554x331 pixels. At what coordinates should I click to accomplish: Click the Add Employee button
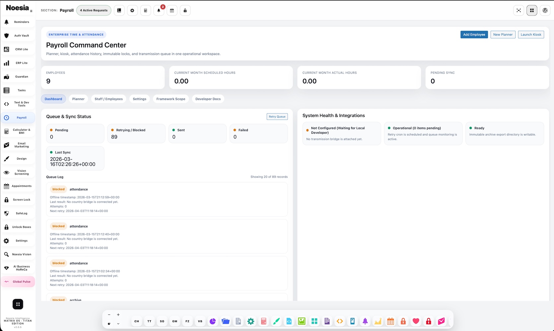coord(474,34)
